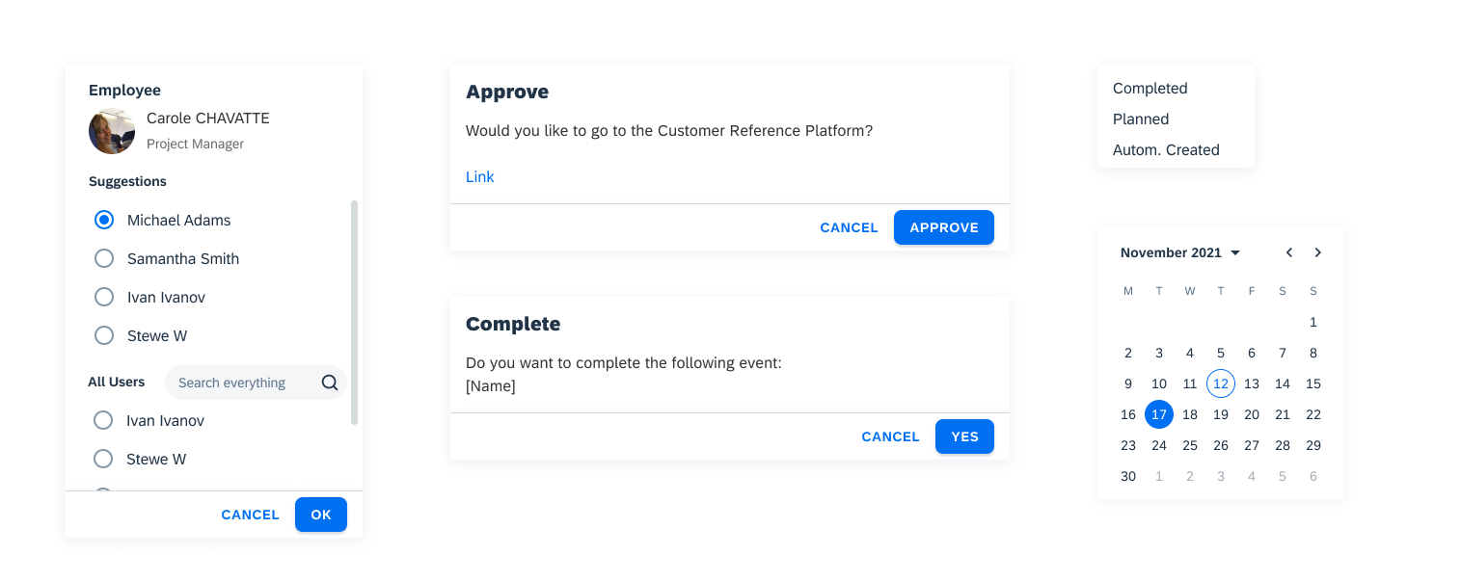Screen dimensions: 1461x581
Task: Select Michael Adams radio button
Action: (104, 220)
